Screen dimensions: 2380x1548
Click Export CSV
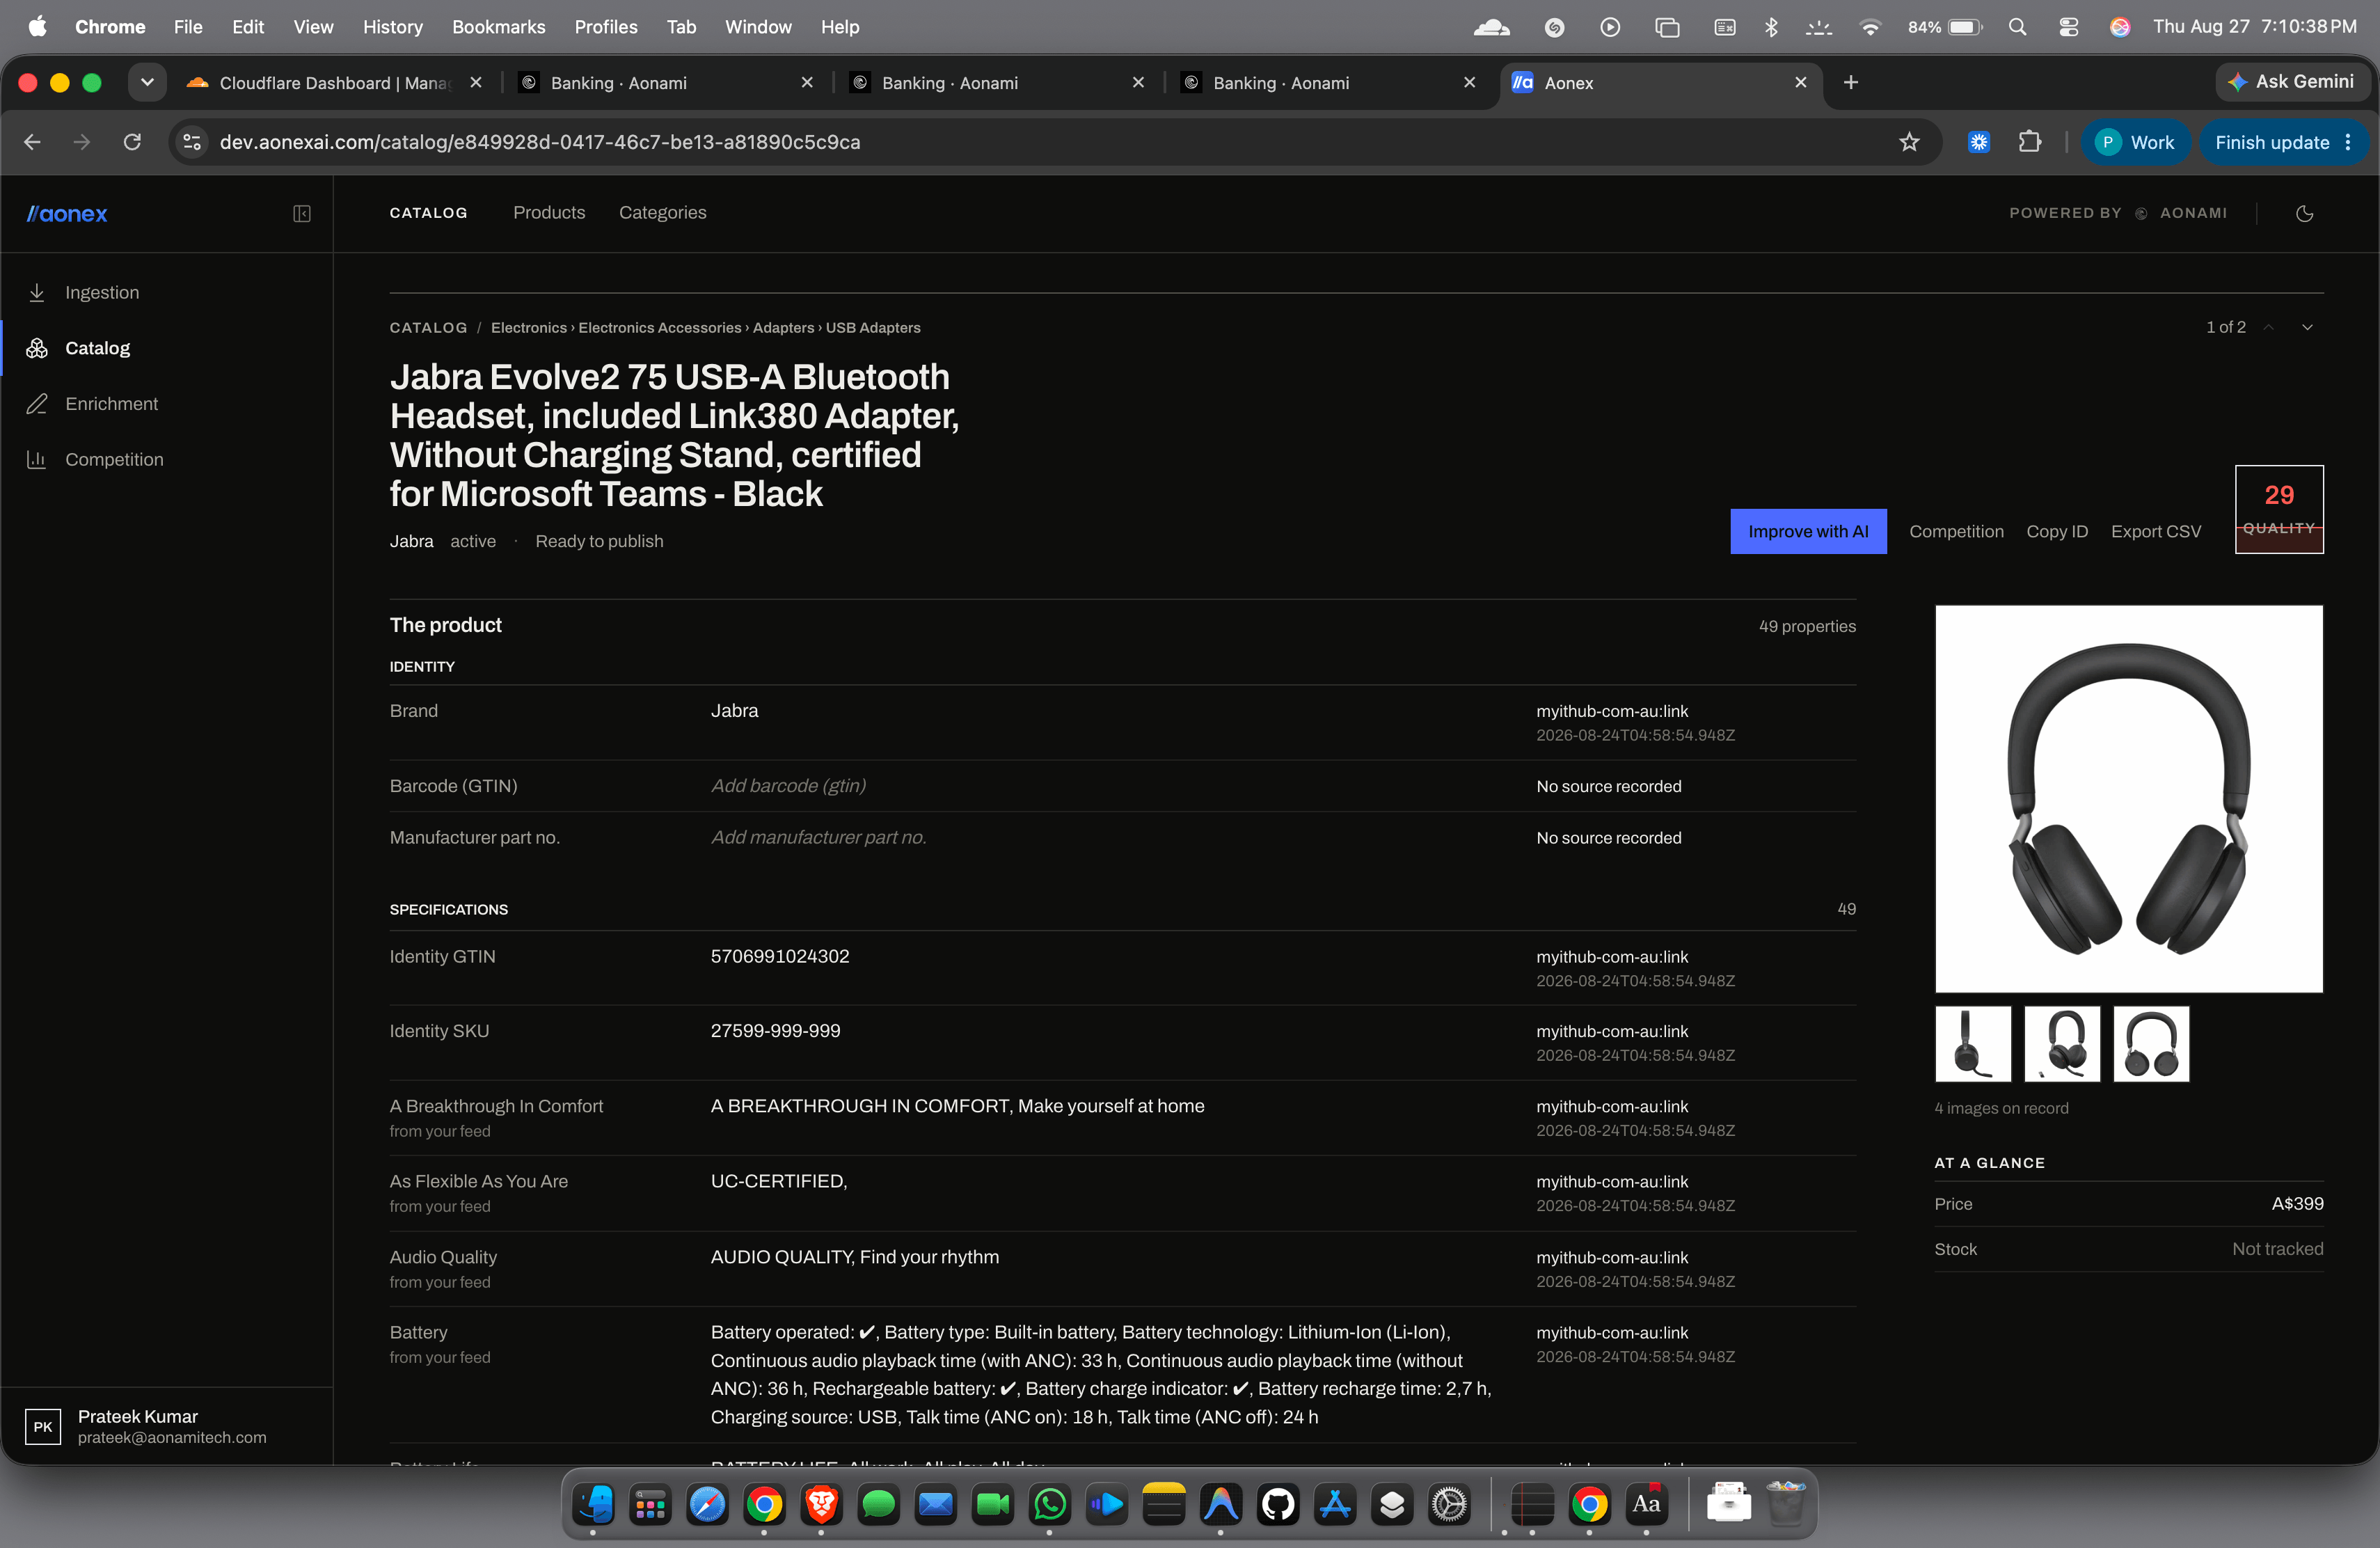tap(2156, 531)
